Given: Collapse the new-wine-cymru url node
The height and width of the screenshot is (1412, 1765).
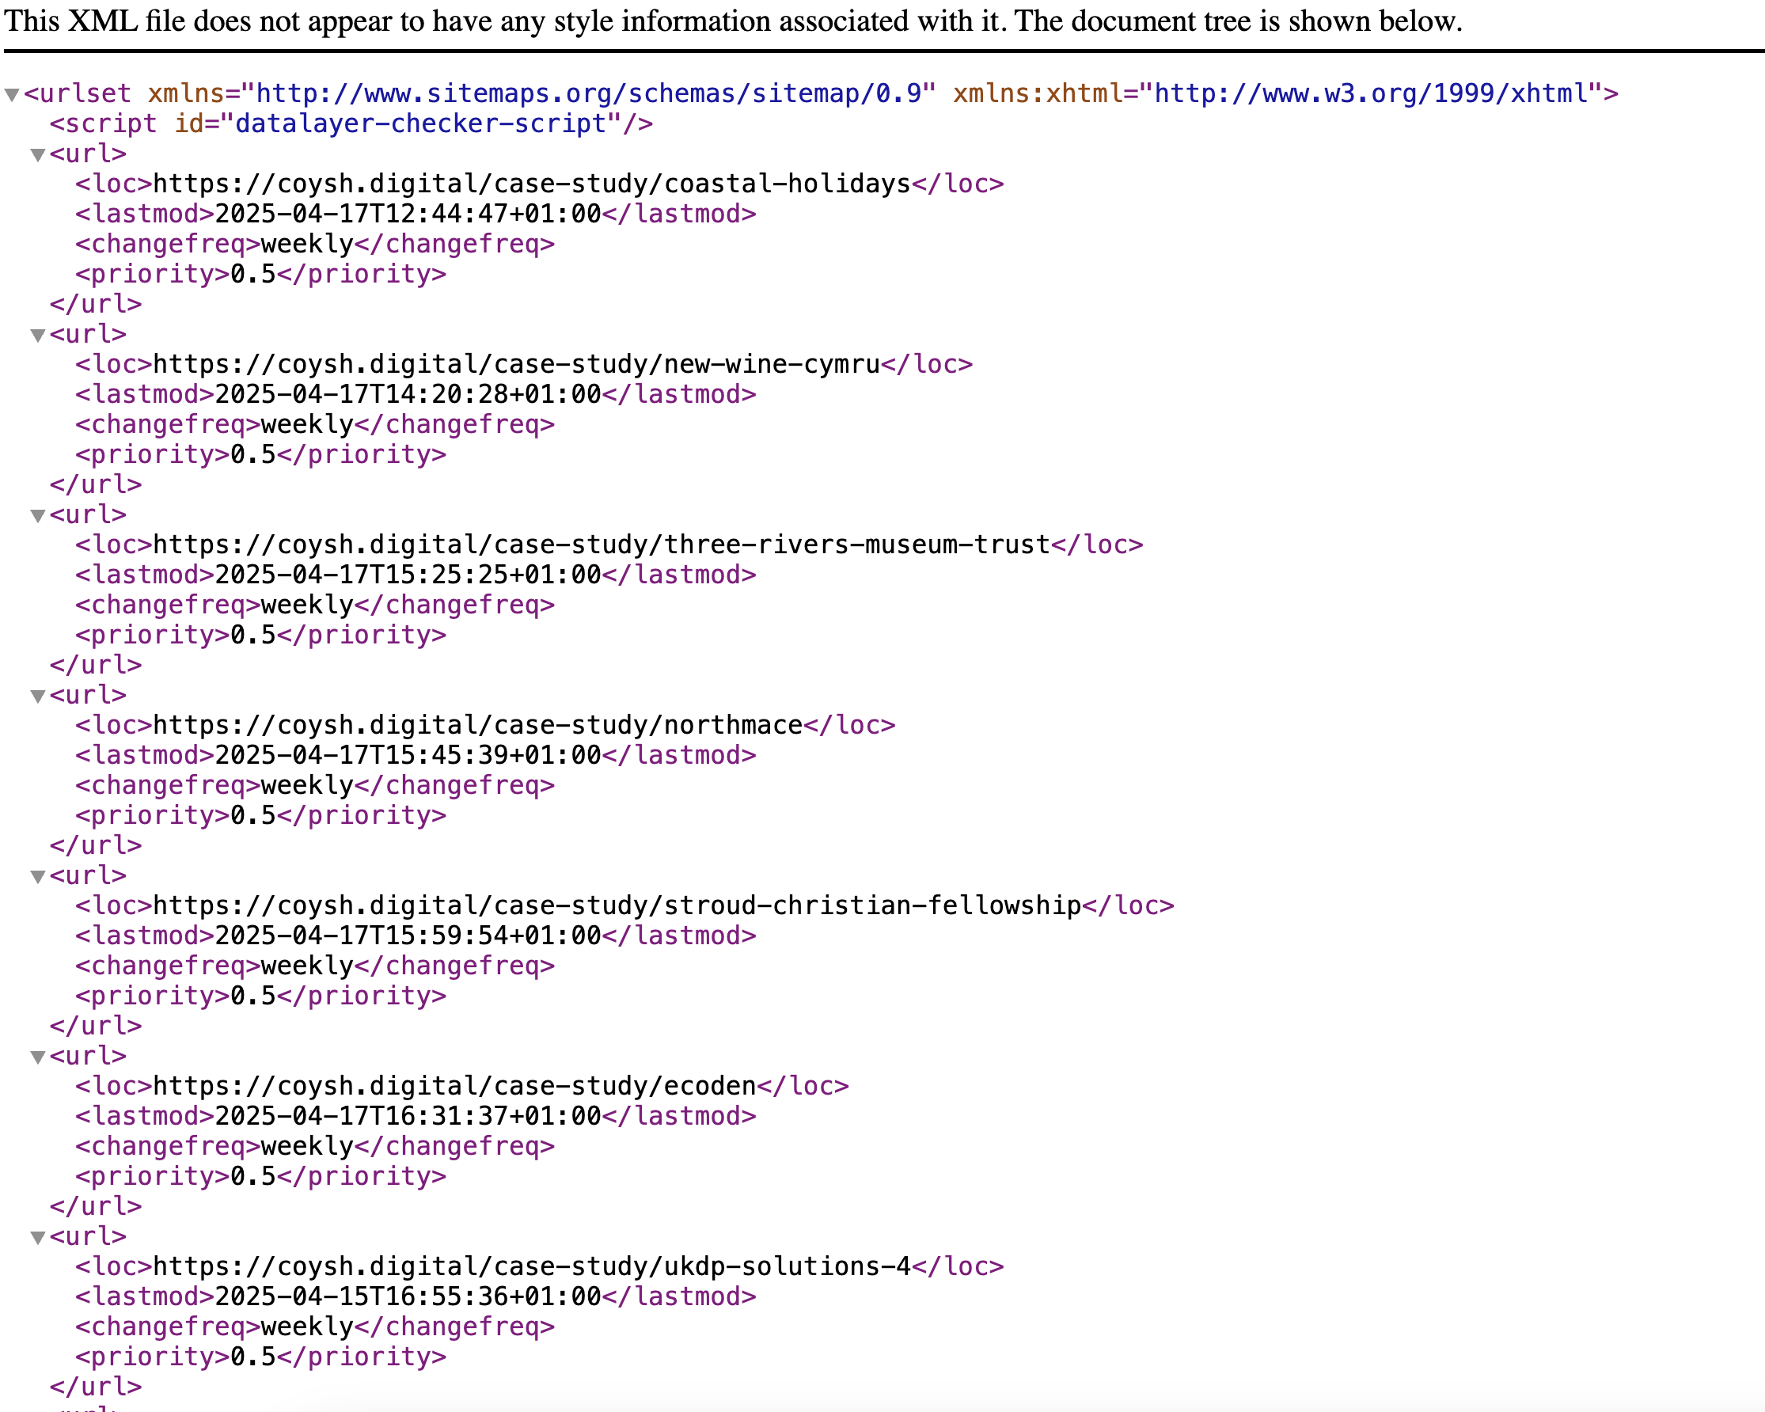Looking at the screenshot, I should [x=38, y=335].
